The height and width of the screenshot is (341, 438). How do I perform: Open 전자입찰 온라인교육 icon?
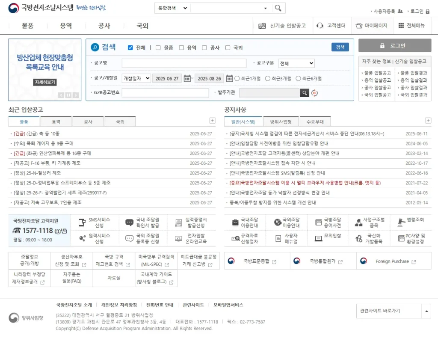178,238
